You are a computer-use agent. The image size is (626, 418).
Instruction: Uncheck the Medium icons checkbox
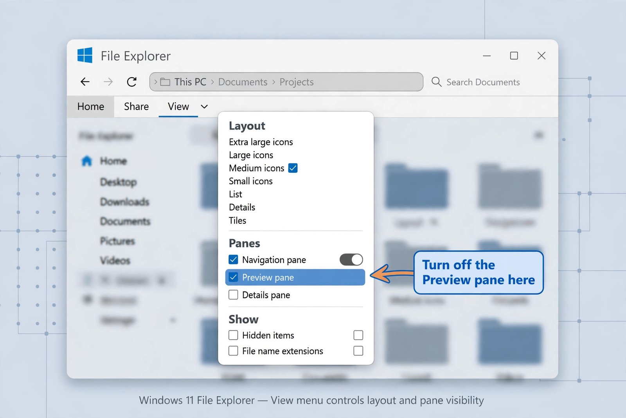click(293, 168)
